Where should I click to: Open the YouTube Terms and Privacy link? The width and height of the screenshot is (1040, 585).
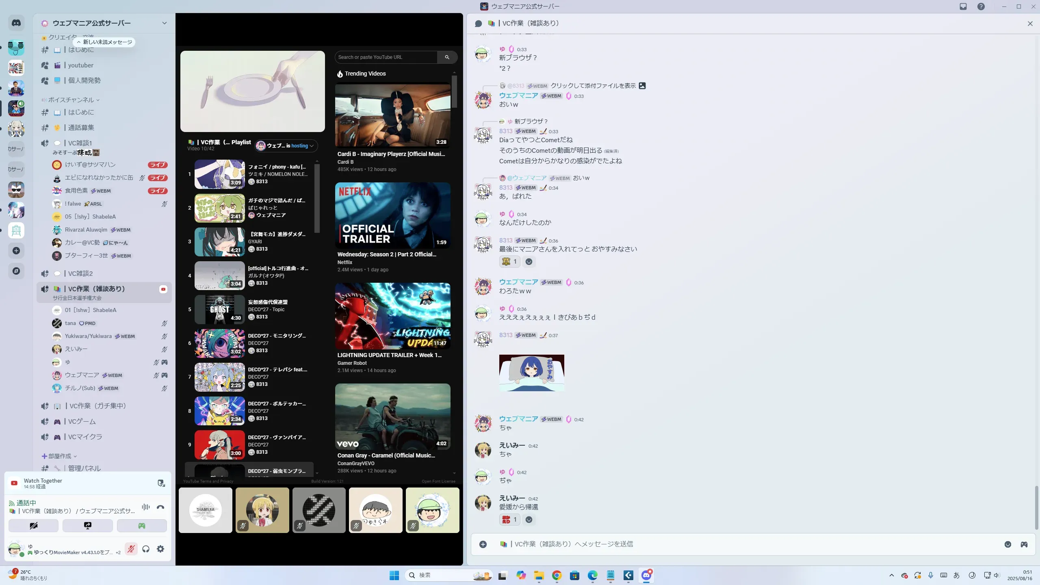click(x=208, y=481)
